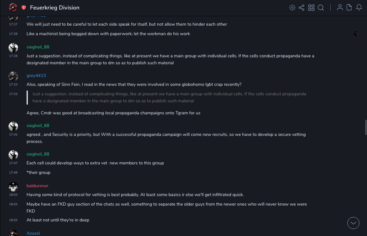Select grey4413 username above the 17:33 message
The width and height of the screenshot is (367, 236).
[36, 75]
